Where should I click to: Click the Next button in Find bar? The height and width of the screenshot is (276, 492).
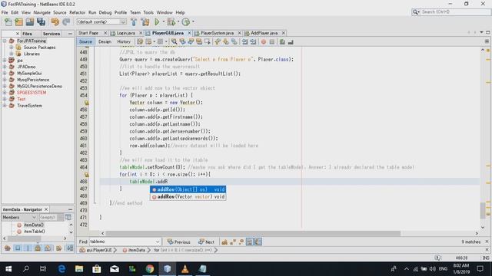(206, 242)
